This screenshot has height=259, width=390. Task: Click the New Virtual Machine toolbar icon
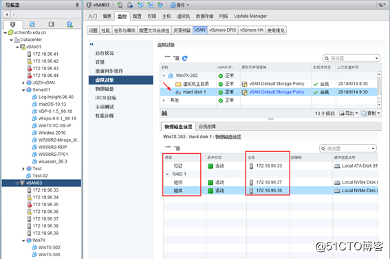pyautogui.click(x=140, y=5)
